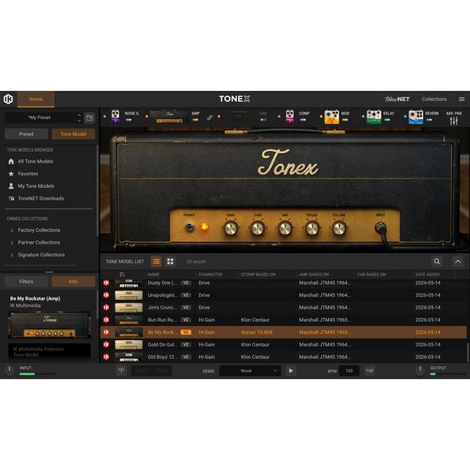Screen dimensions: 470x470
Task: Select the Reverb pedal icon
Action: pos(416,117)
